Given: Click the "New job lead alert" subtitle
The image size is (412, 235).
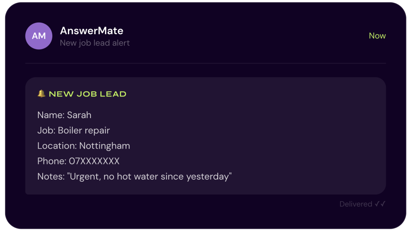Looking at the screenshot, I should click(95, 43).
